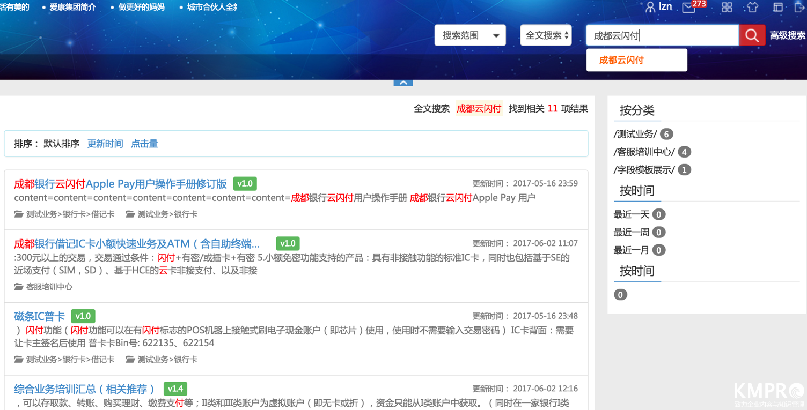The image size is (807, 410).
Task: Click the v1.4 version badge
Action: tap(175, 389)
